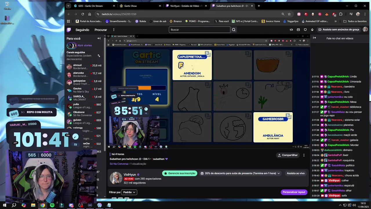Click the ViviHyun channel avatar

[x=116, y=178]
